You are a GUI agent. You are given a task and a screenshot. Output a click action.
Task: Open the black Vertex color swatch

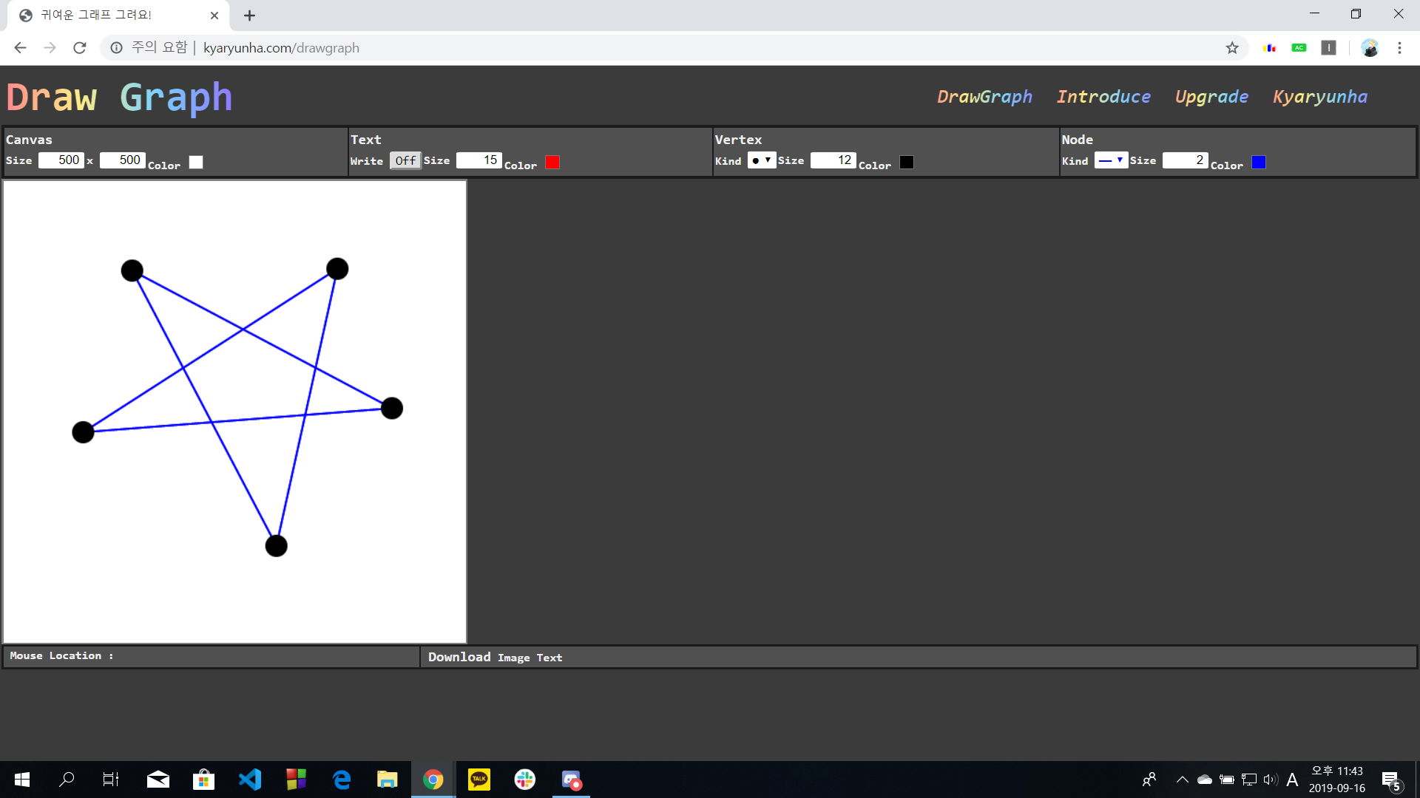[x=907, y=163]
